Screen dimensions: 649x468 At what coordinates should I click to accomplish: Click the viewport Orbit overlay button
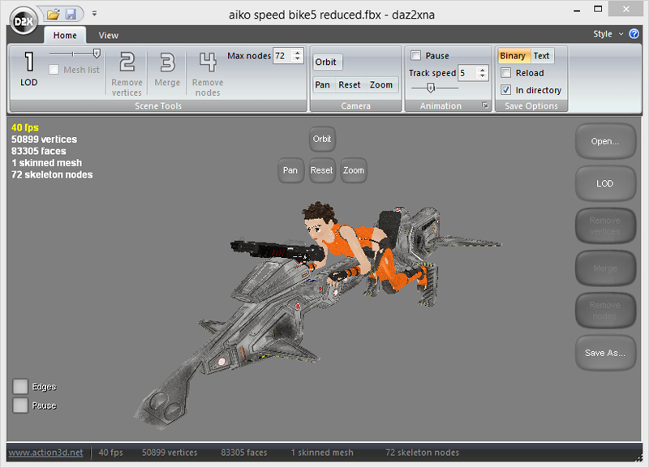tap(322, 139)
